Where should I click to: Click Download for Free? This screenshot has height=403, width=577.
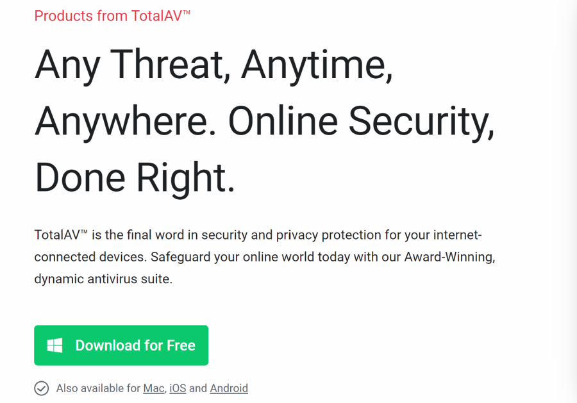[121, 345]
